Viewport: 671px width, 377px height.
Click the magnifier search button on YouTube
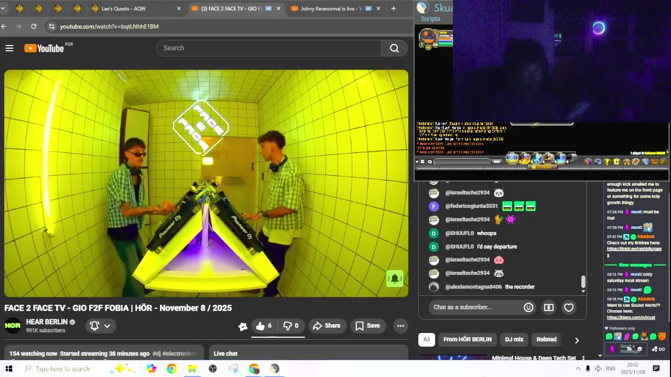394,48
